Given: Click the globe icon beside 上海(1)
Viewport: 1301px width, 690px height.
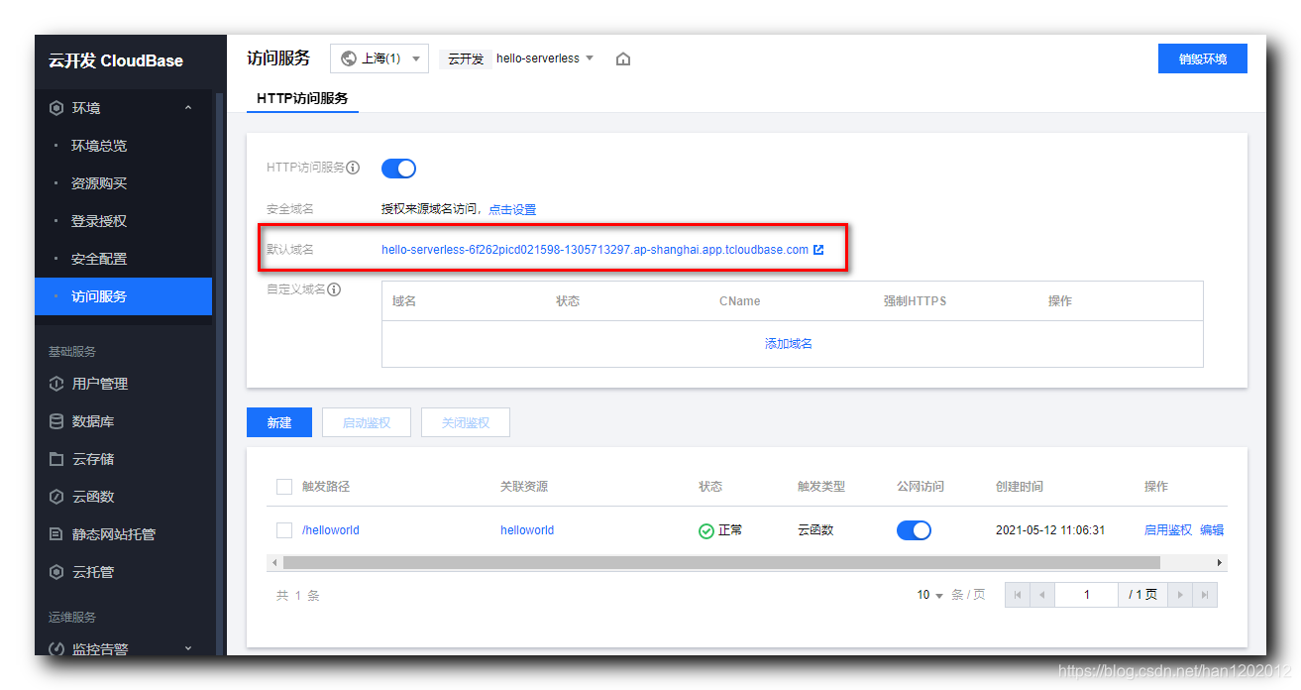Looking at the screenshot, I should [349, 58].
